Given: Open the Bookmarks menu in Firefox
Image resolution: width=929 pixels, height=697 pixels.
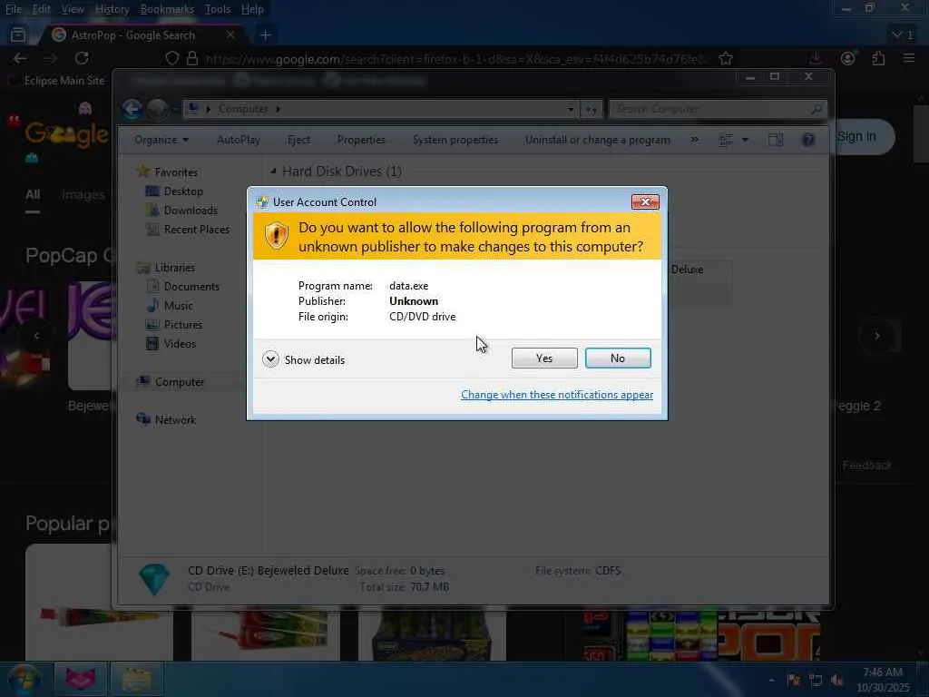Looking at the screenshot, I should click(167, 9).
